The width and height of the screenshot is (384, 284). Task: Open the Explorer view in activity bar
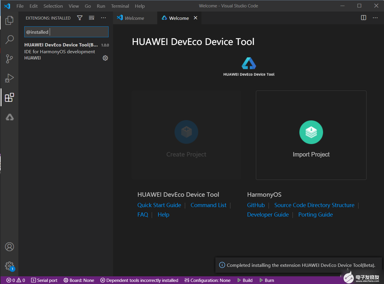point(9,20)
